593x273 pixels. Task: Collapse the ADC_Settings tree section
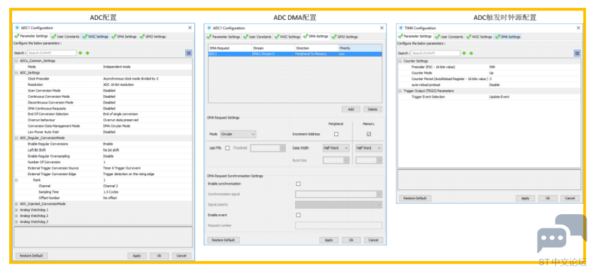click(16, 72)
